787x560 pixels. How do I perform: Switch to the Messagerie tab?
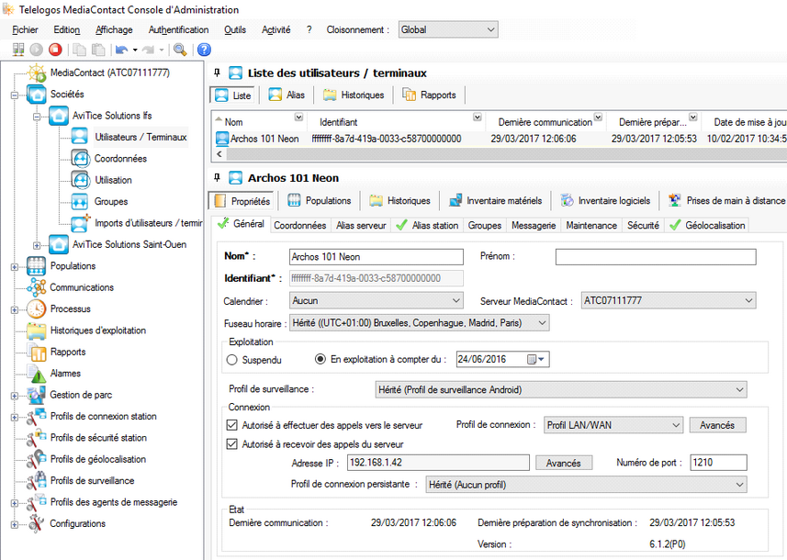(534, 225)
